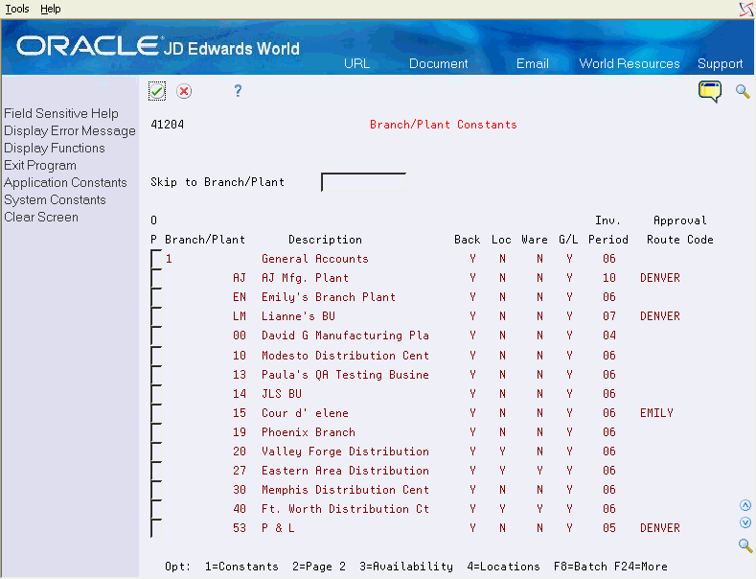Click option field for Memphis Distribution row
The image size is (756, 579).
point(156,490)
